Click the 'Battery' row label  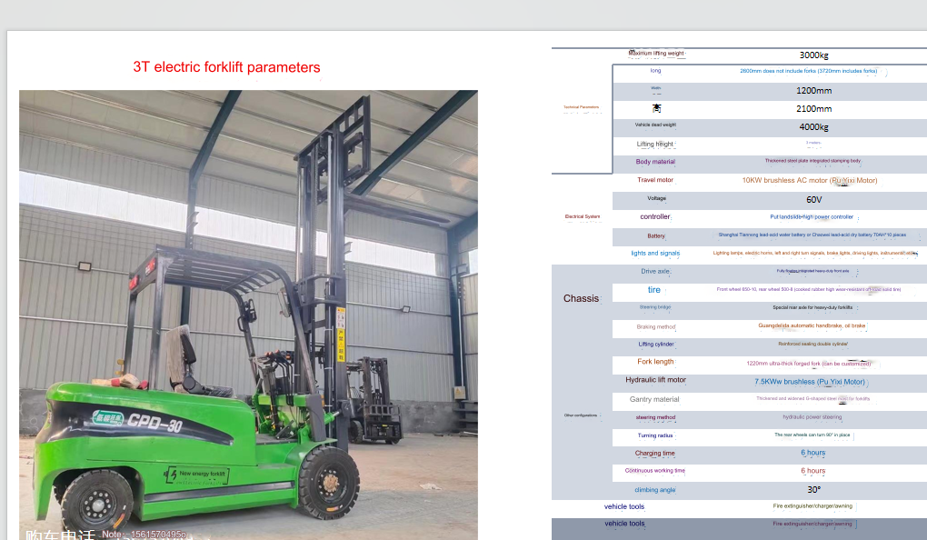pyautogui.click(x=655, y=236)
